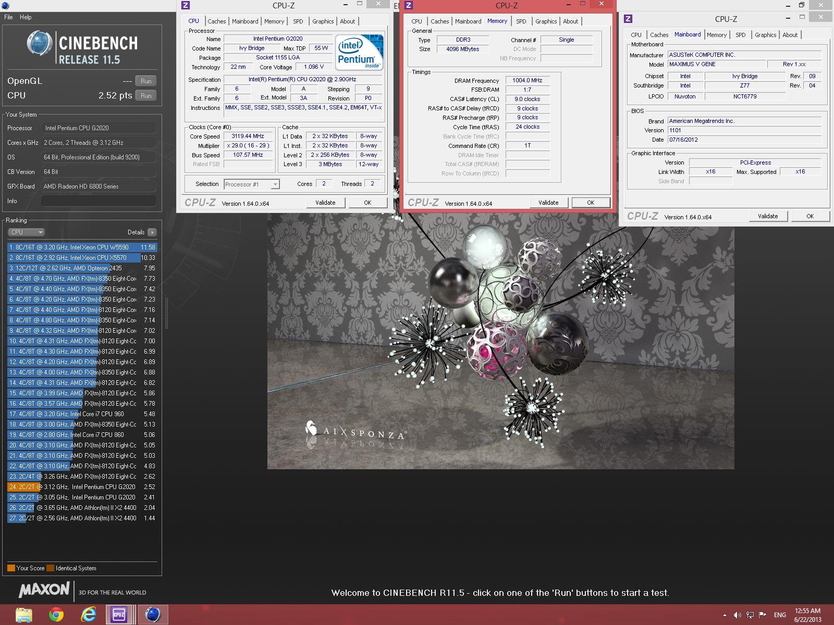This screenshot has width=834, height=625.
Task: Click the Z icon of the red CPU-Z window
Action: pyautogui.click(x=409, y=6)
